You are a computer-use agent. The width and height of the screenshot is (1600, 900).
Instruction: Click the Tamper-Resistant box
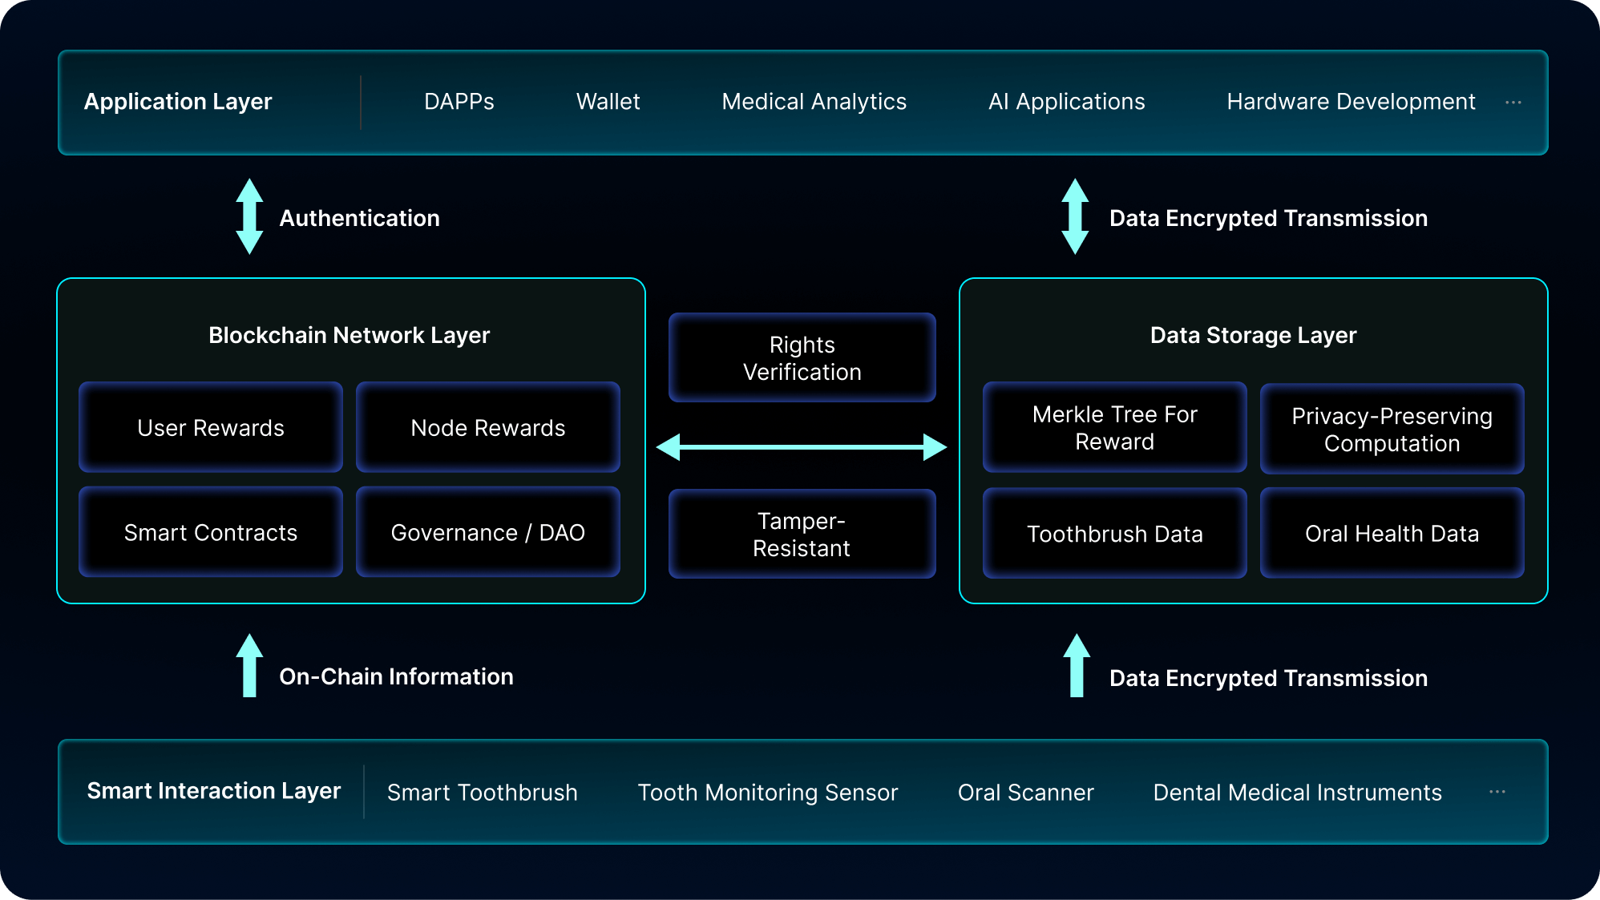coord(802,535)
